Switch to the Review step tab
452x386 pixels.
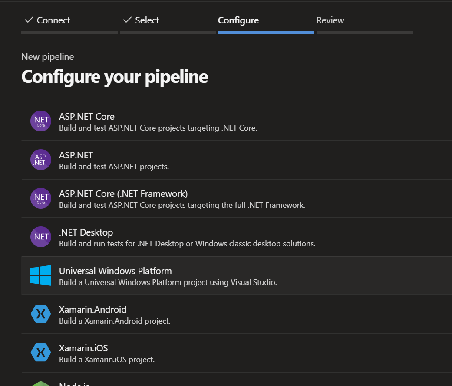pyautogui.click(x=330, y=20)
